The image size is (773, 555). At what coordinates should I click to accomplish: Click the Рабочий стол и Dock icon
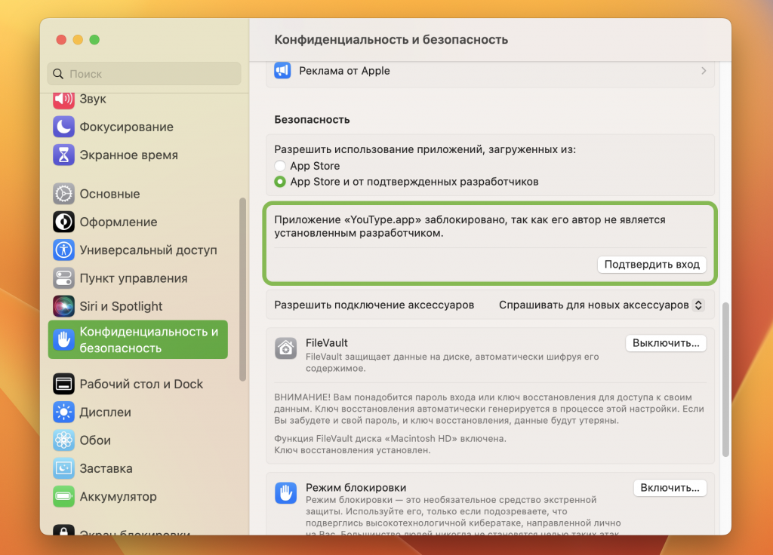(63, 384)
